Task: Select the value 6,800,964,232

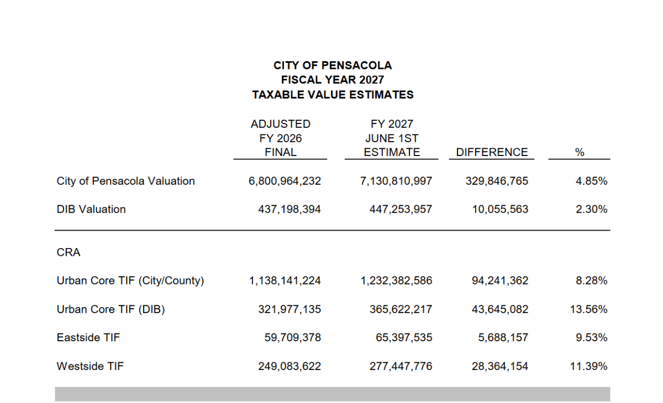Action: click(x=285, y=181)
